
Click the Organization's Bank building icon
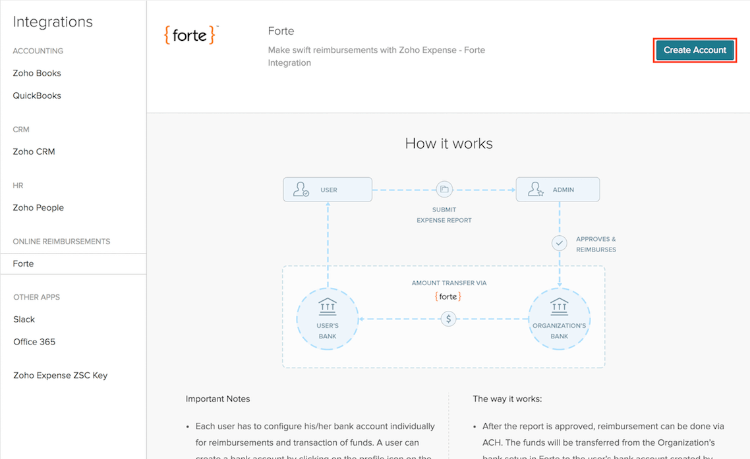pyautogui.click(x=559, y=307)
